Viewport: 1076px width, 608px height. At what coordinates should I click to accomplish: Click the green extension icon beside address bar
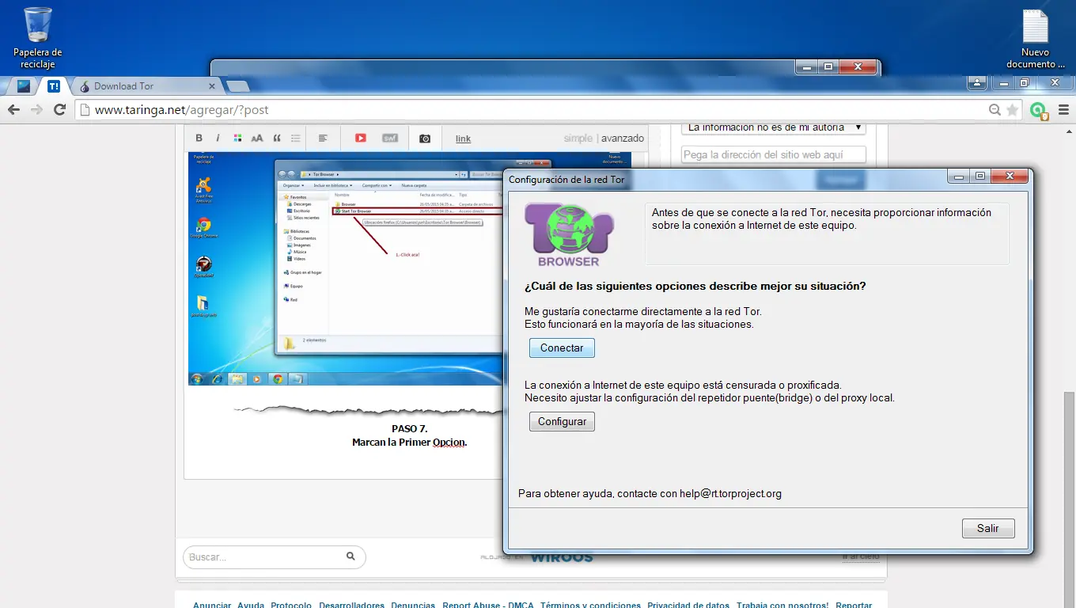coord(1038,111)
